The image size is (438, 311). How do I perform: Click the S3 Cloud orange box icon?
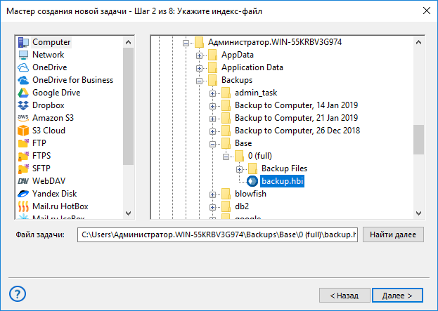(23, 131)
